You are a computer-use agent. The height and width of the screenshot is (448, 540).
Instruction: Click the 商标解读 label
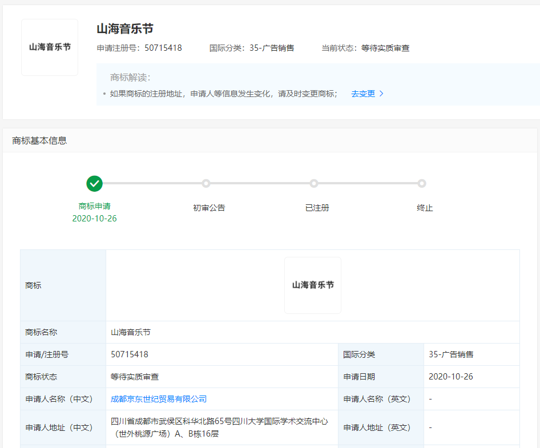(130, 78)
